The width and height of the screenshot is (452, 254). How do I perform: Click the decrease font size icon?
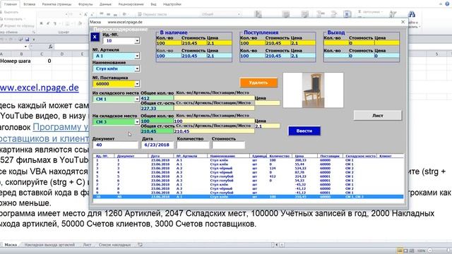pos(93,14)
